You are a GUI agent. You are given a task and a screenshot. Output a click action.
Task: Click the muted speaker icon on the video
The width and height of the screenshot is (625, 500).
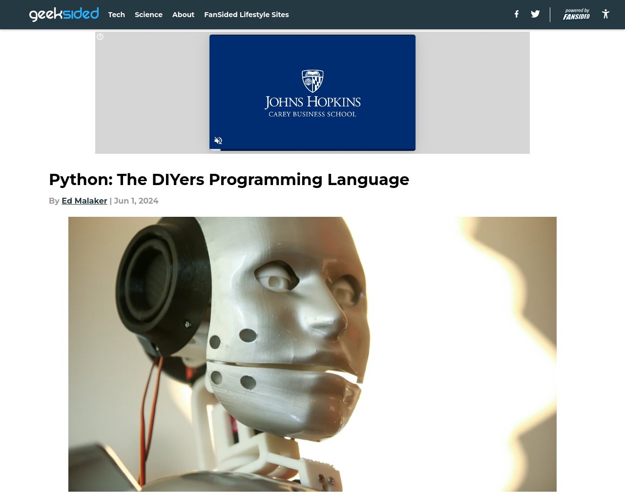click(218, 141)
